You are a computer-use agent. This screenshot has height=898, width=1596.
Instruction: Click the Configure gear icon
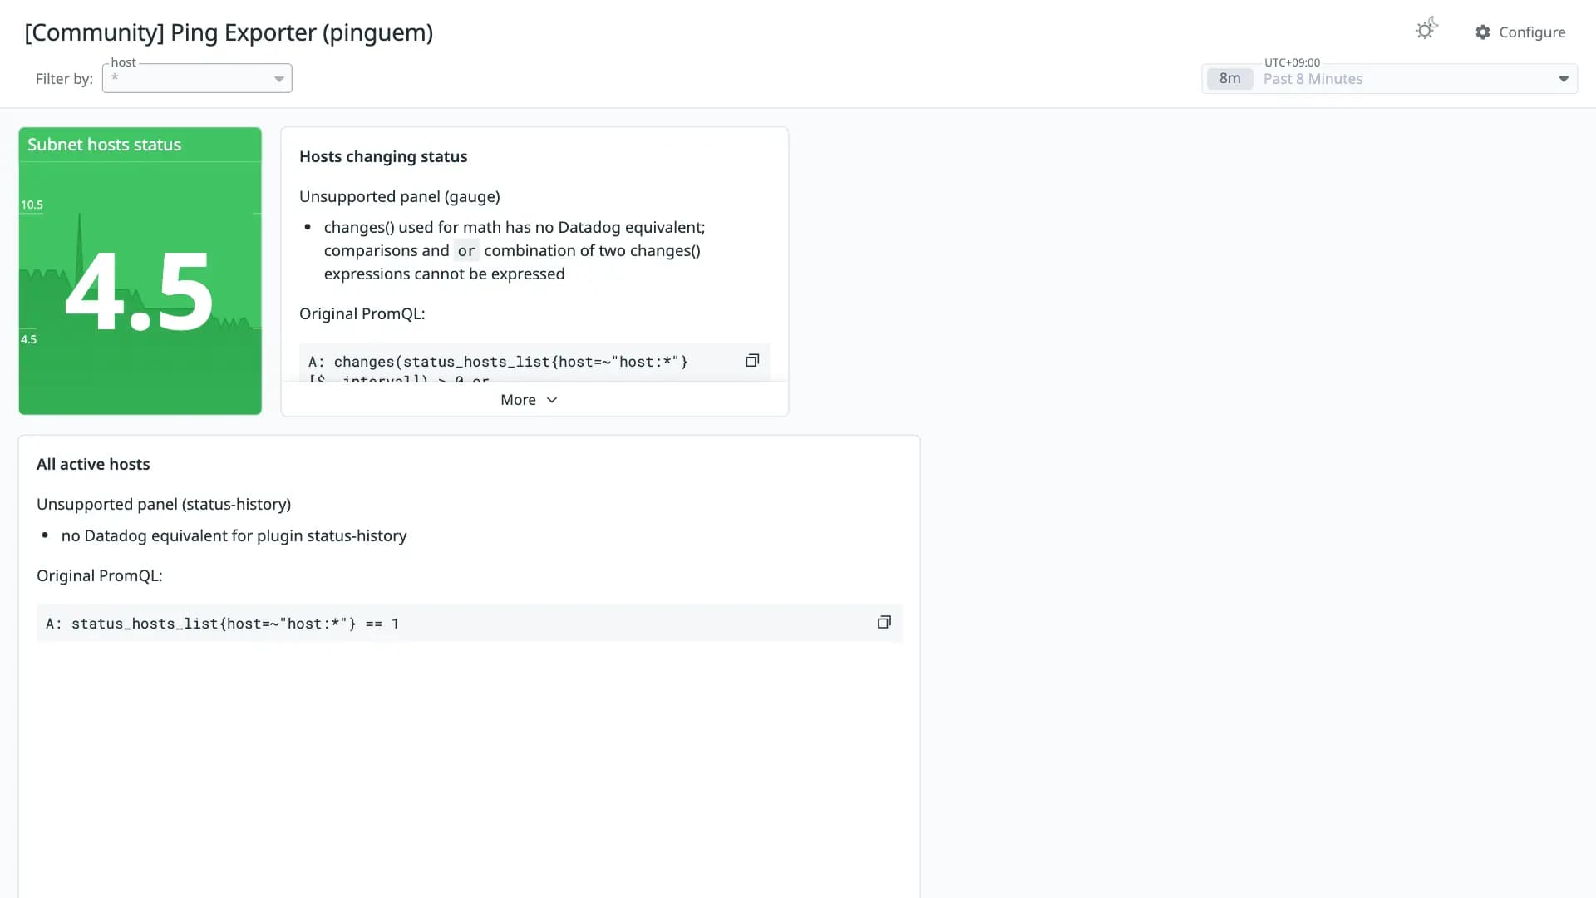1483,32
